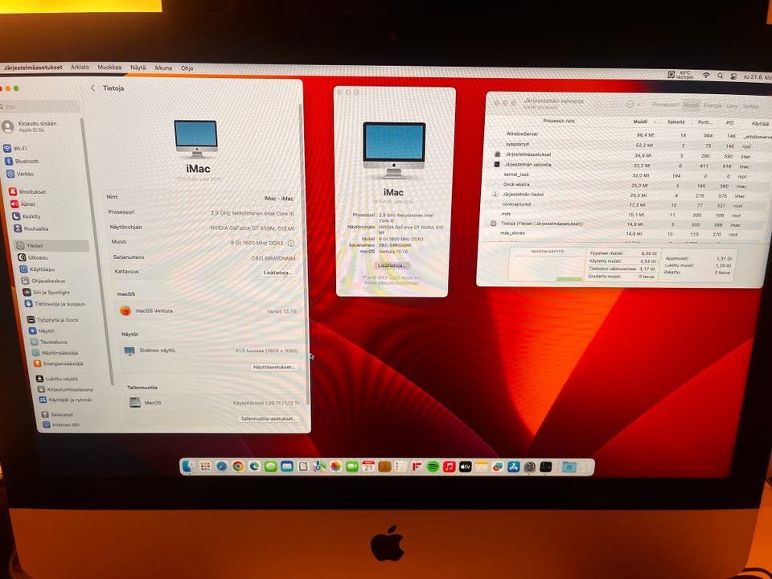Click the Nimi field value iMac - iMac
Image resolution: width=772 pixels, height=579 pixels.
279,199
